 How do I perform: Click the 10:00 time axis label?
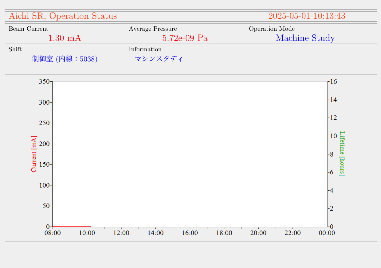tap(87, 233)
